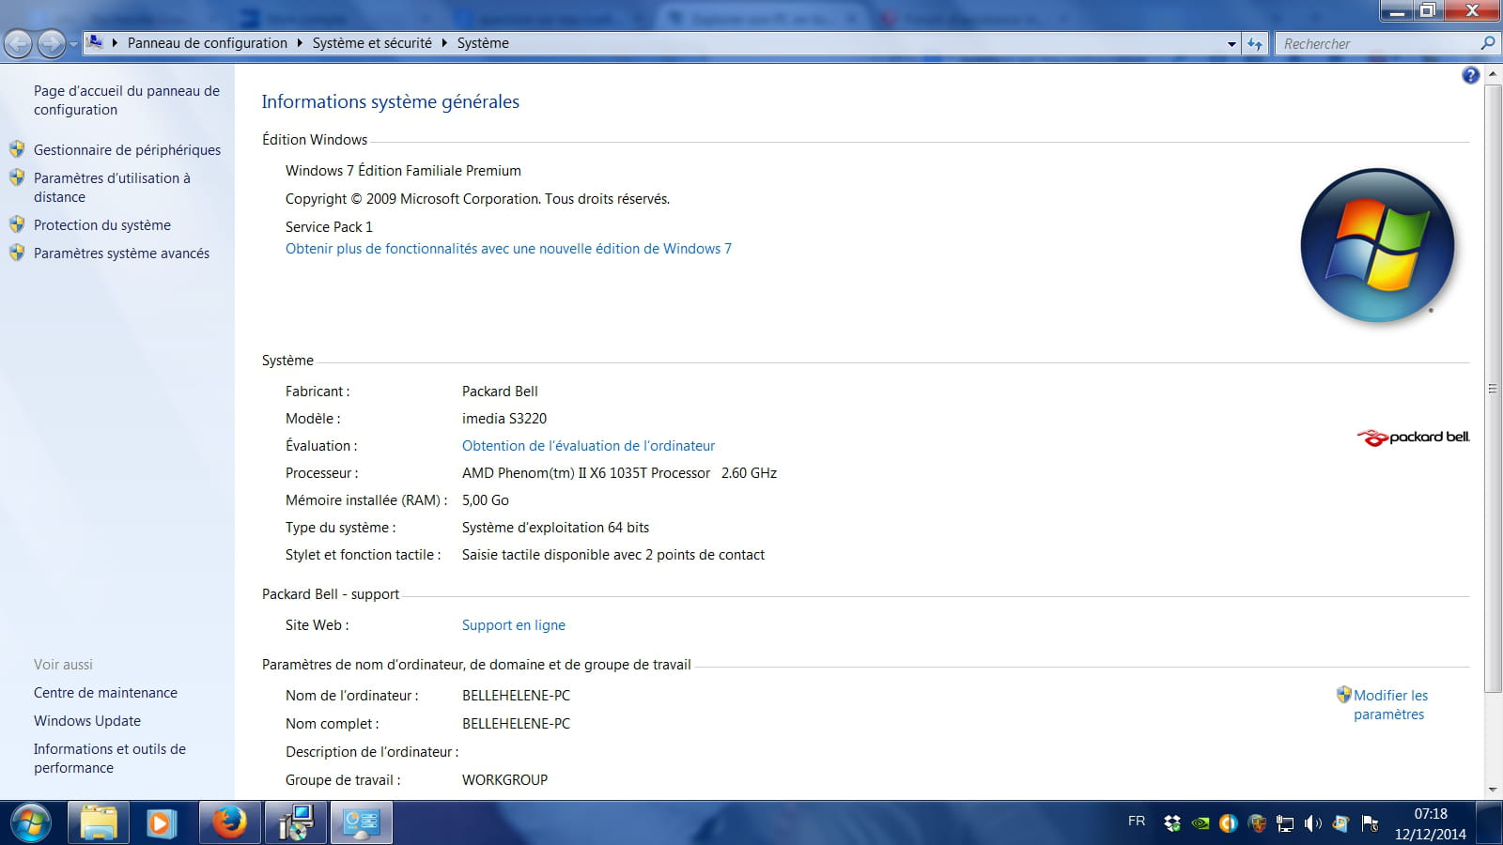Click the model value imedia S3220

pos(504,419)
